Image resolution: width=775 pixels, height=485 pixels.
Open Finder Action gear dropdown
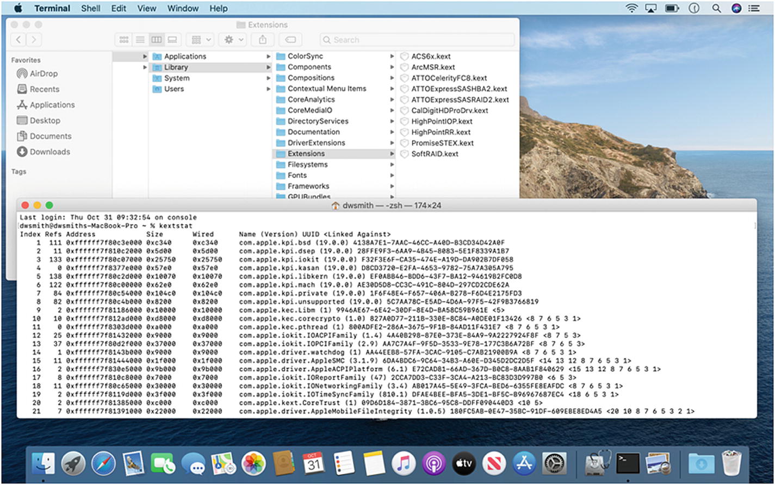pos(234,40)
